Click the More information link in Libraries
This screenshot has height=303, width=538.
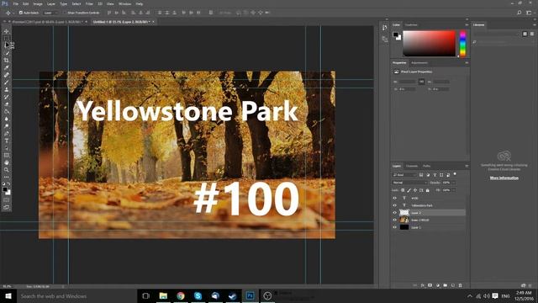coord(504,178)
